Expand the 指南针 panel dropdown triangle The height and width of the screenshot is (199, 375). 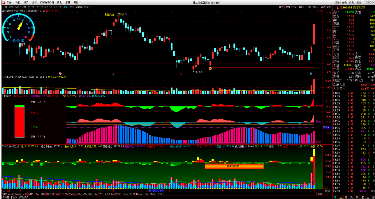3,95
